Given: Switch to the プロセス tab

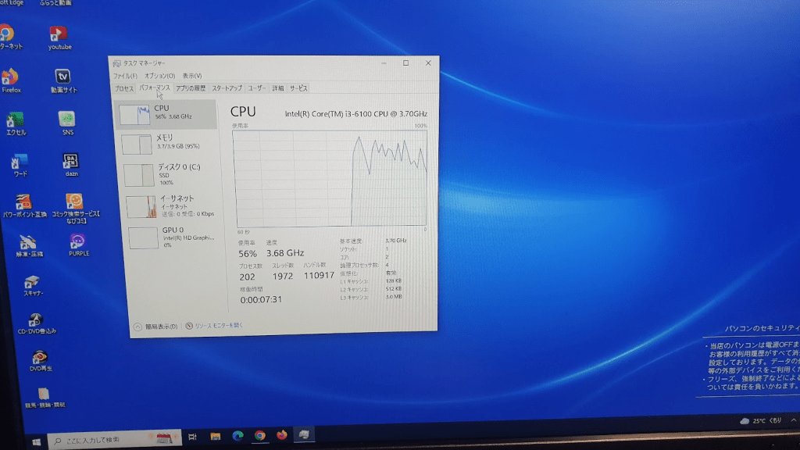Looking at the screenshot, I should (x=124, y=88).
